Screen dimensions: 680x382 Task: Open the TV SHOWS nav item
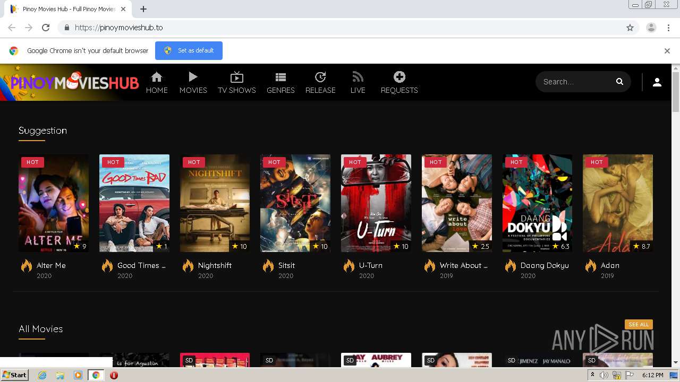[236, 83]
